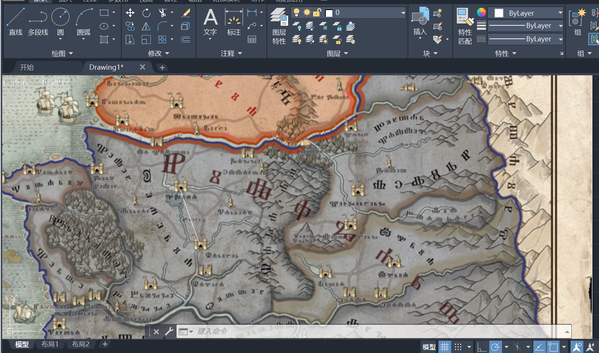Add a new layout with plus button
599x353 pixels.
click(105, 344)
